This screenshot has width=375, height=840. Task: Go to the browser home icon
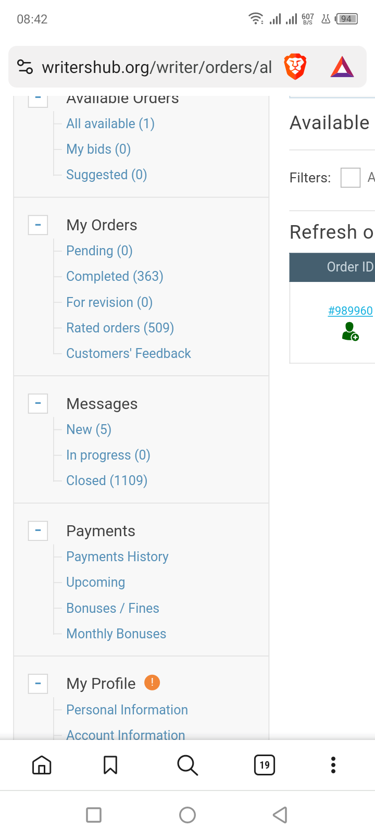(42, 765)
